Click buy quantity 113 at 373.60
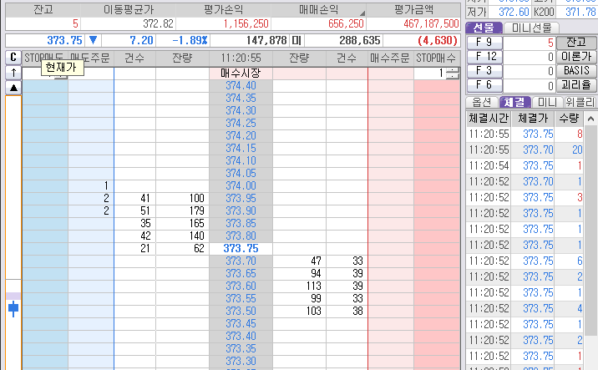The image size is (598, 370). click(x=299, y=286)
